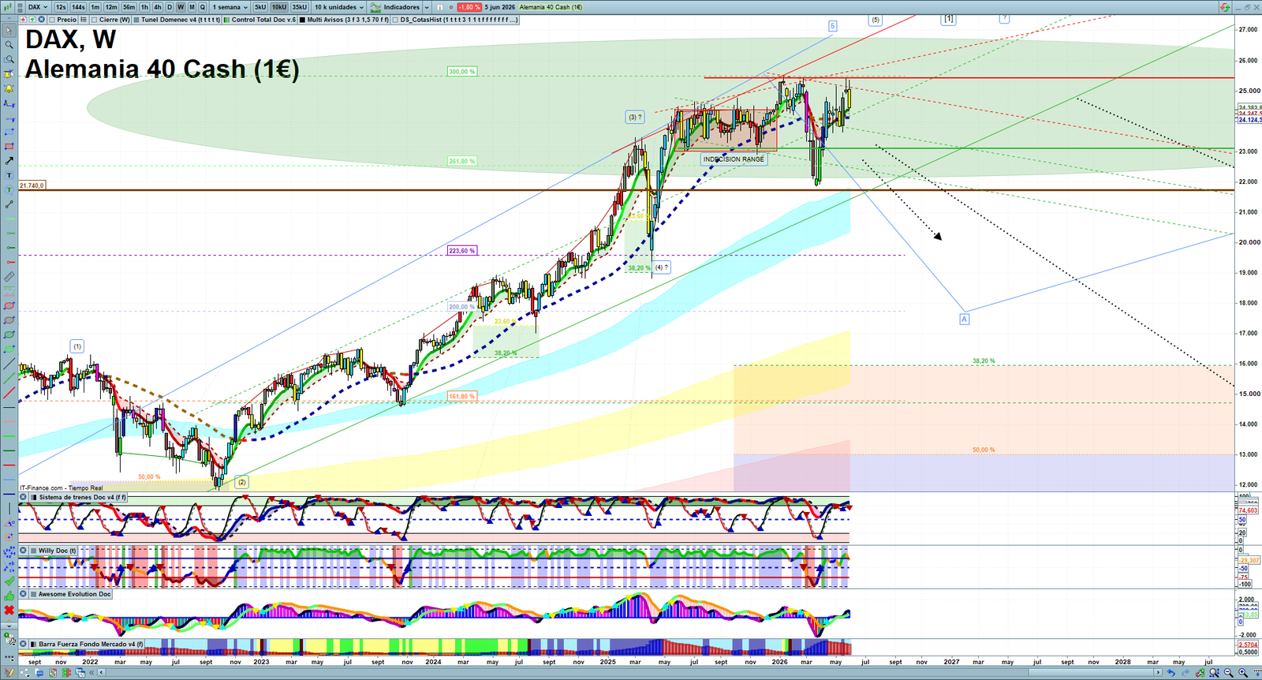Click the -1,80 % change badge
Screen dimensions: 1262x680
click(x=469, y=7)
